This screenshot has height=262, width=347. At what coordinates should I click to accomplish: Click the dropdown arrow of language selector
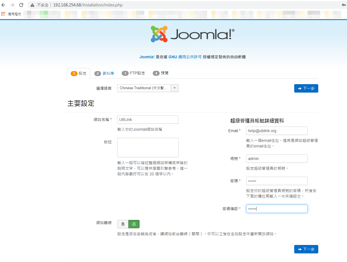pyautogui.click(x=174, y=88)
